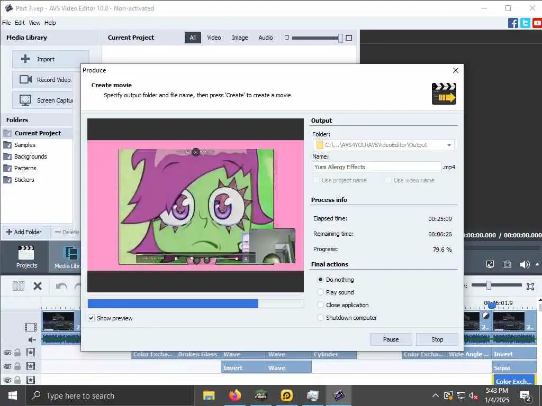Image resolution: width=542 pixels, height=406 pixels.
Task: Click the output Name field
Action: tap(377, 167)
